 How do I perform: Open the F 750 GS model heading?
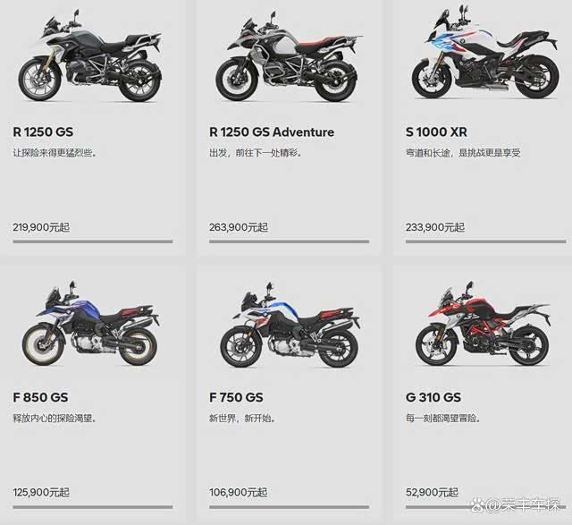(236, 397)
